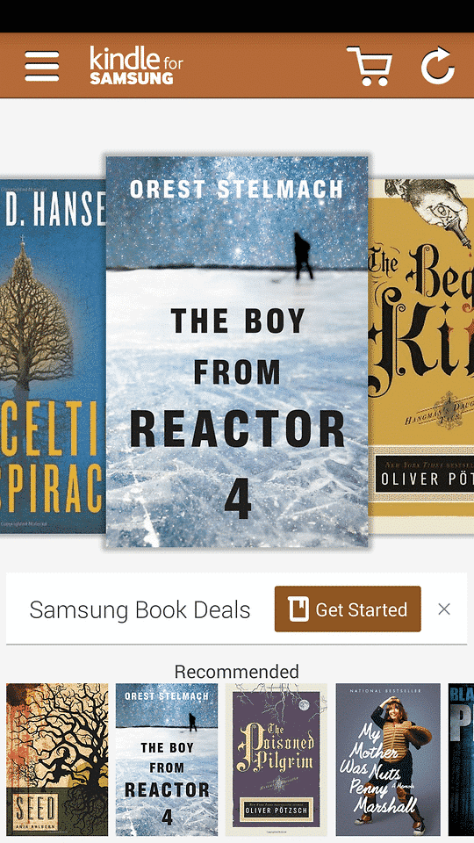This screenshot has height=843, width=474.
Task: Open The Poisoned Pilgrim recommended book
Action: click(x=276, y=760)
